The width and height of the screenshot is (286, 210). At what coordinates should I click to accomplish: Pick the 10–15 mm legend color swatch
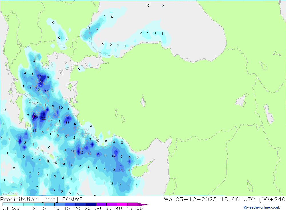coord(60,204)
